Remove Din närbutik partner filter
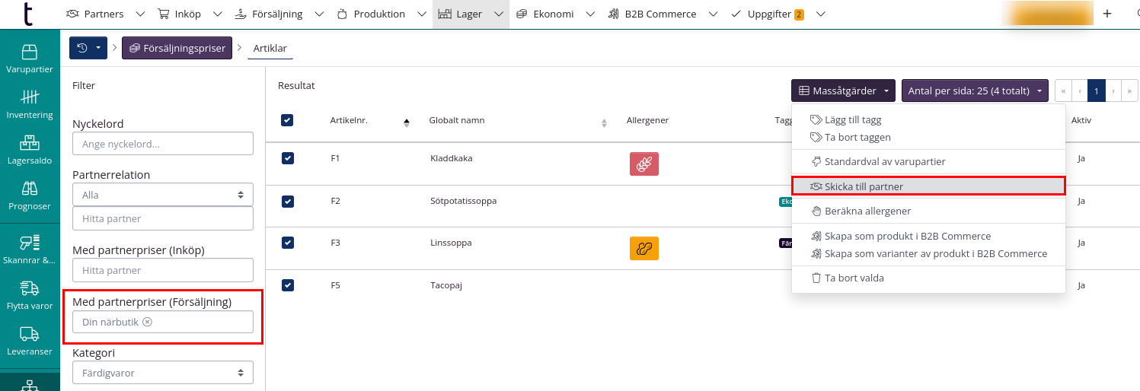 (148, 322)
